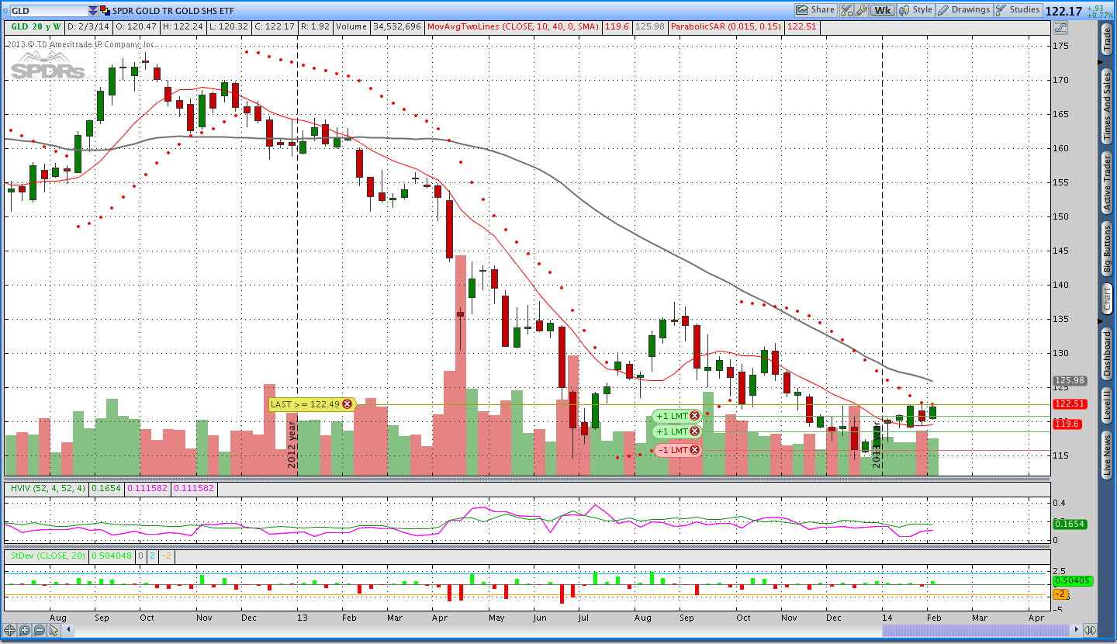Change the Wk timeframe aggregation

(x=883, y=10)
